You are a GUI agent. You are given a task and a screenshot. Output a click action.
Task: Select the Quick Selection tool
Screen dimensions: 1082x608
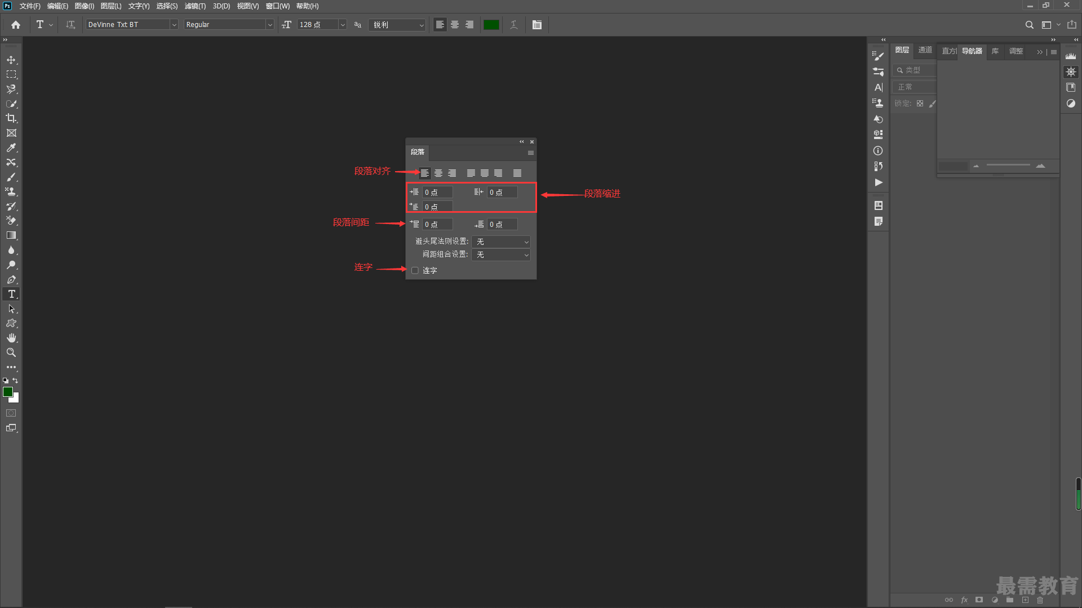coord(11,104)
